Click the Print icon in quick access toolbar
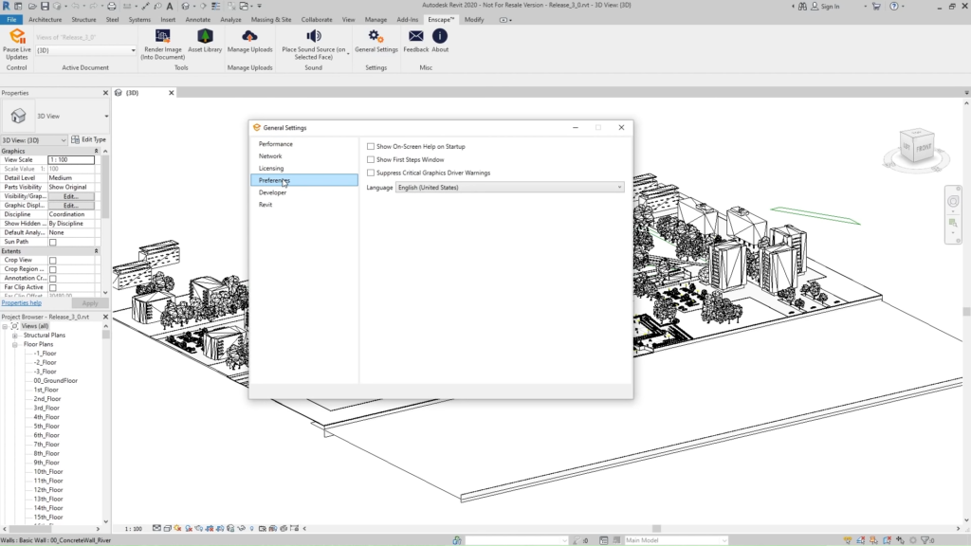This screenshot has width=971, height=546. click(112, 7)
